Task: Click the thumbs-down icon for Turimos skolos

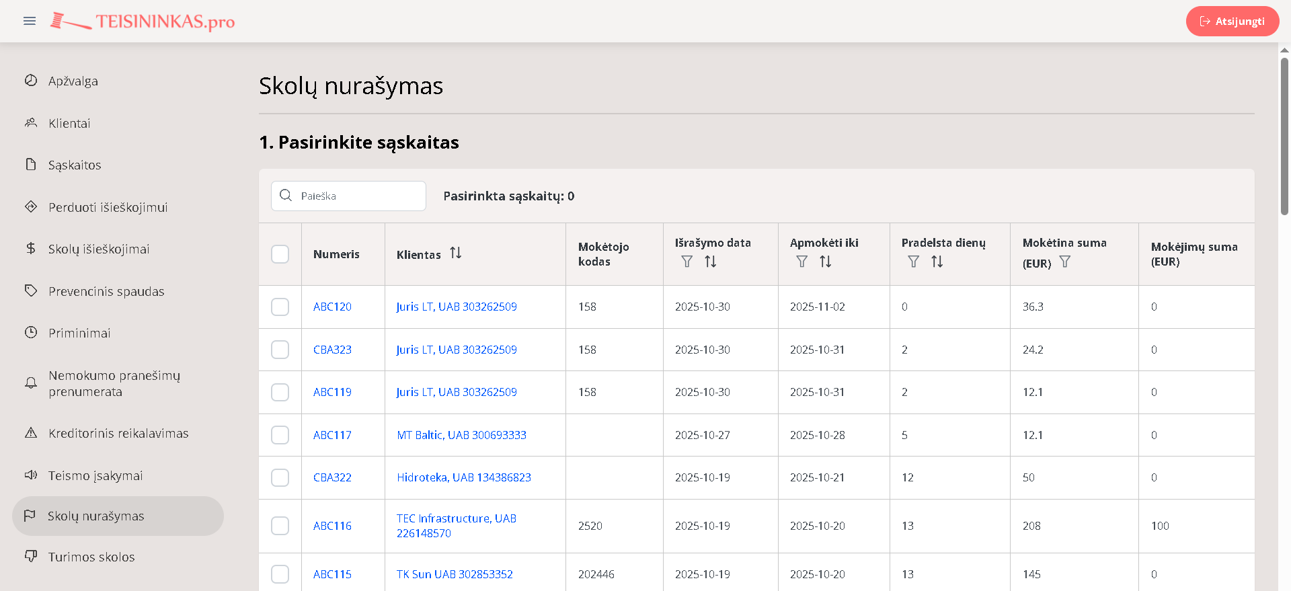Action: pos(31,557)
